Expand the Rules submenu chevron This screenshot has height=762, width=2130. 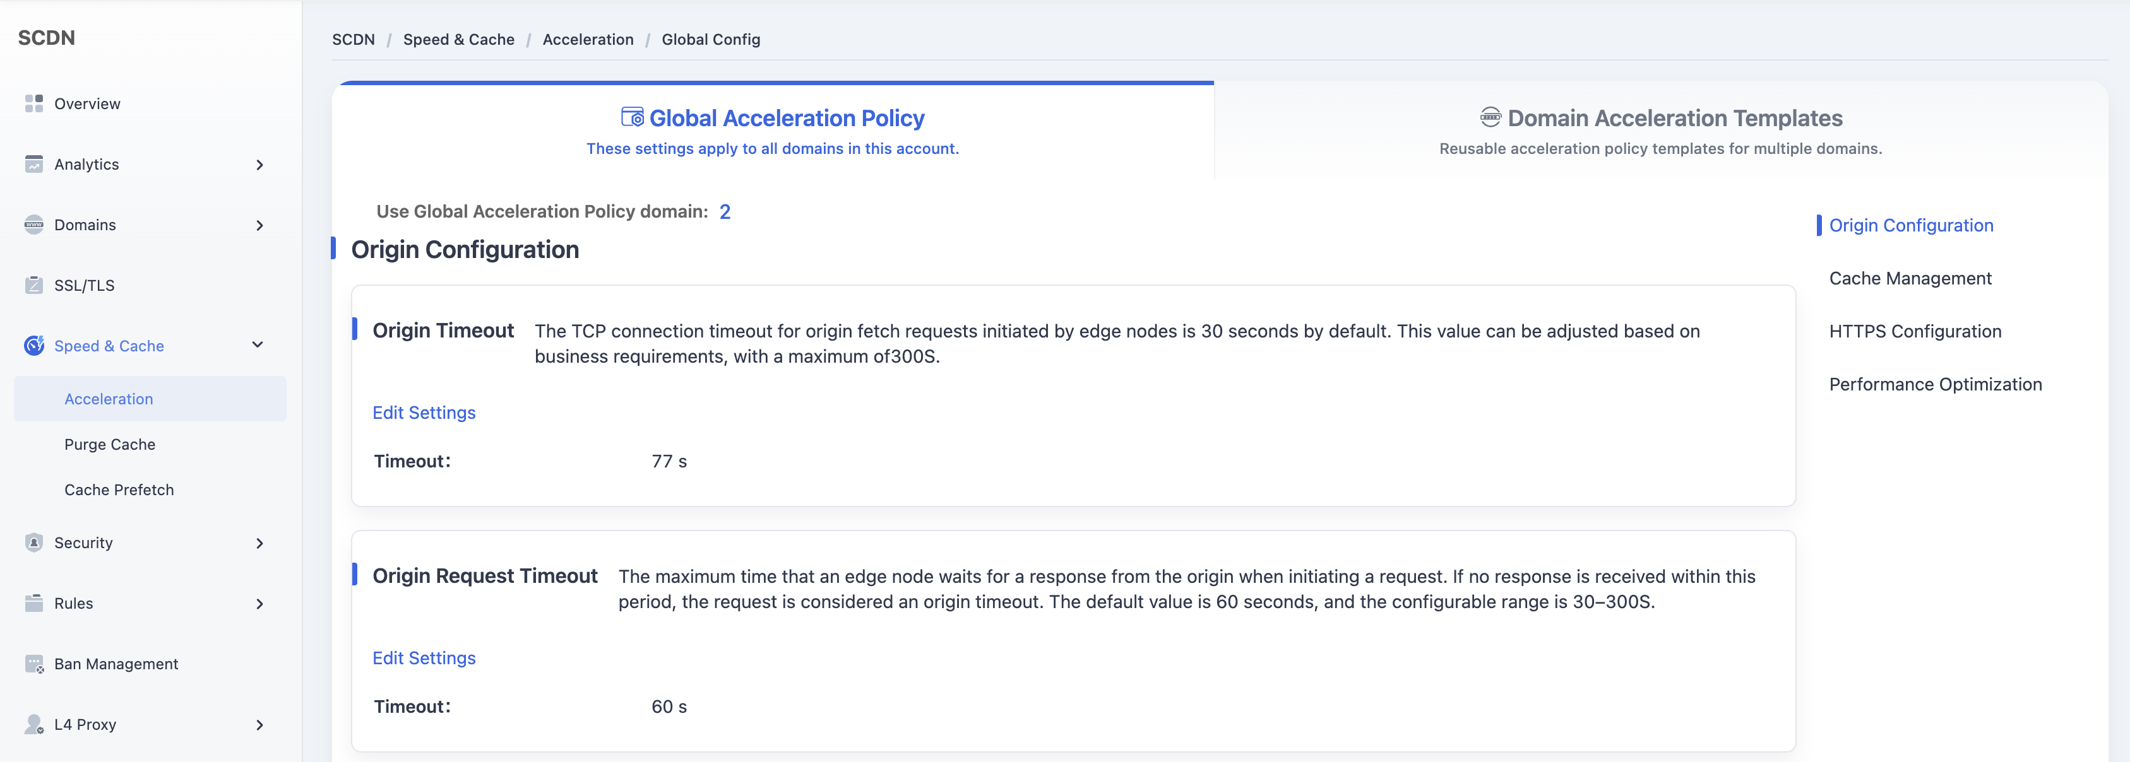pos(259,603)
